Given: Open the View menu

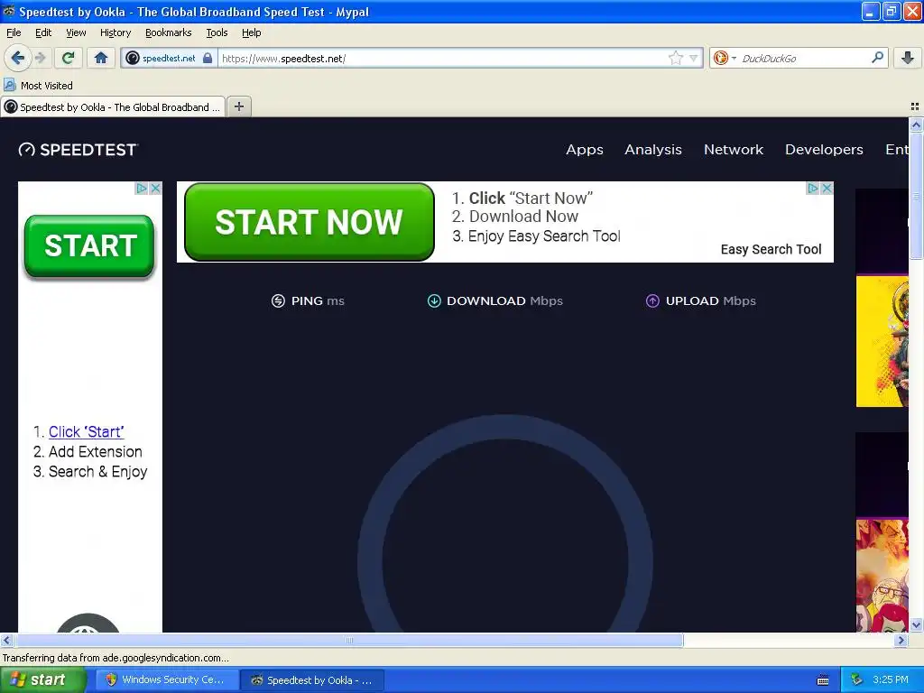Looking at the screenshot, I should [76, 32].
